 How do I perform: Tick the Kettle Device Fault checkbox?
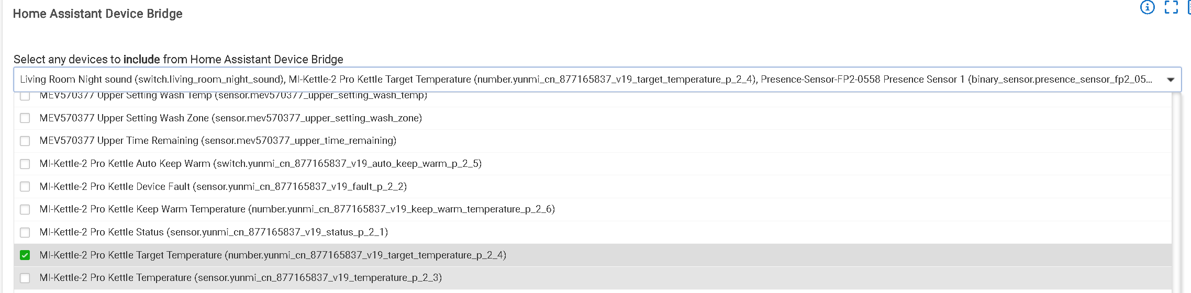[25, 187]
